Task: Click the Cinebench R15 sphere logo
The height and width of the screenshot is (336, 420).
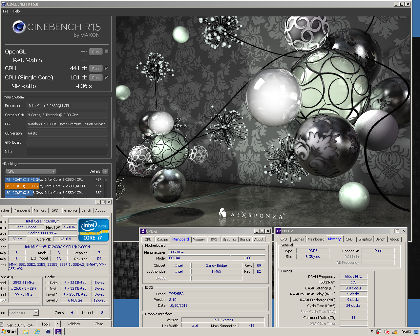Action: coord(19,27)
